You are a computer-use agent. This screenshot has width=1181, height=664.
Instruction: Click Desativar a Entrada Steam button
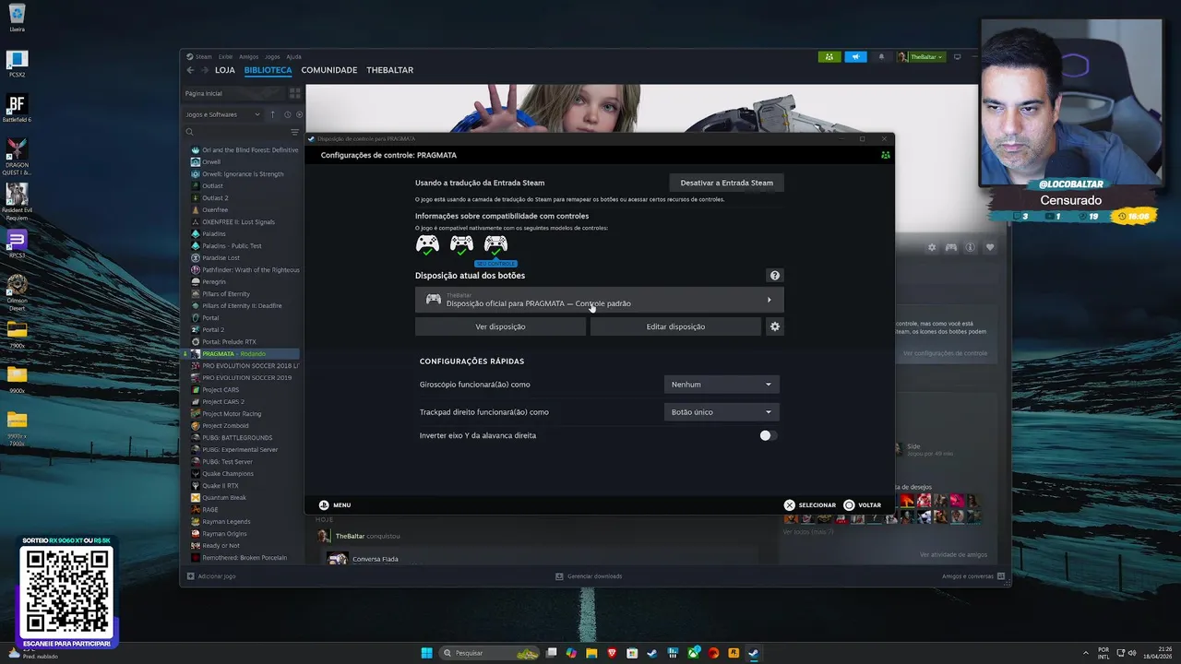[727, 183]
